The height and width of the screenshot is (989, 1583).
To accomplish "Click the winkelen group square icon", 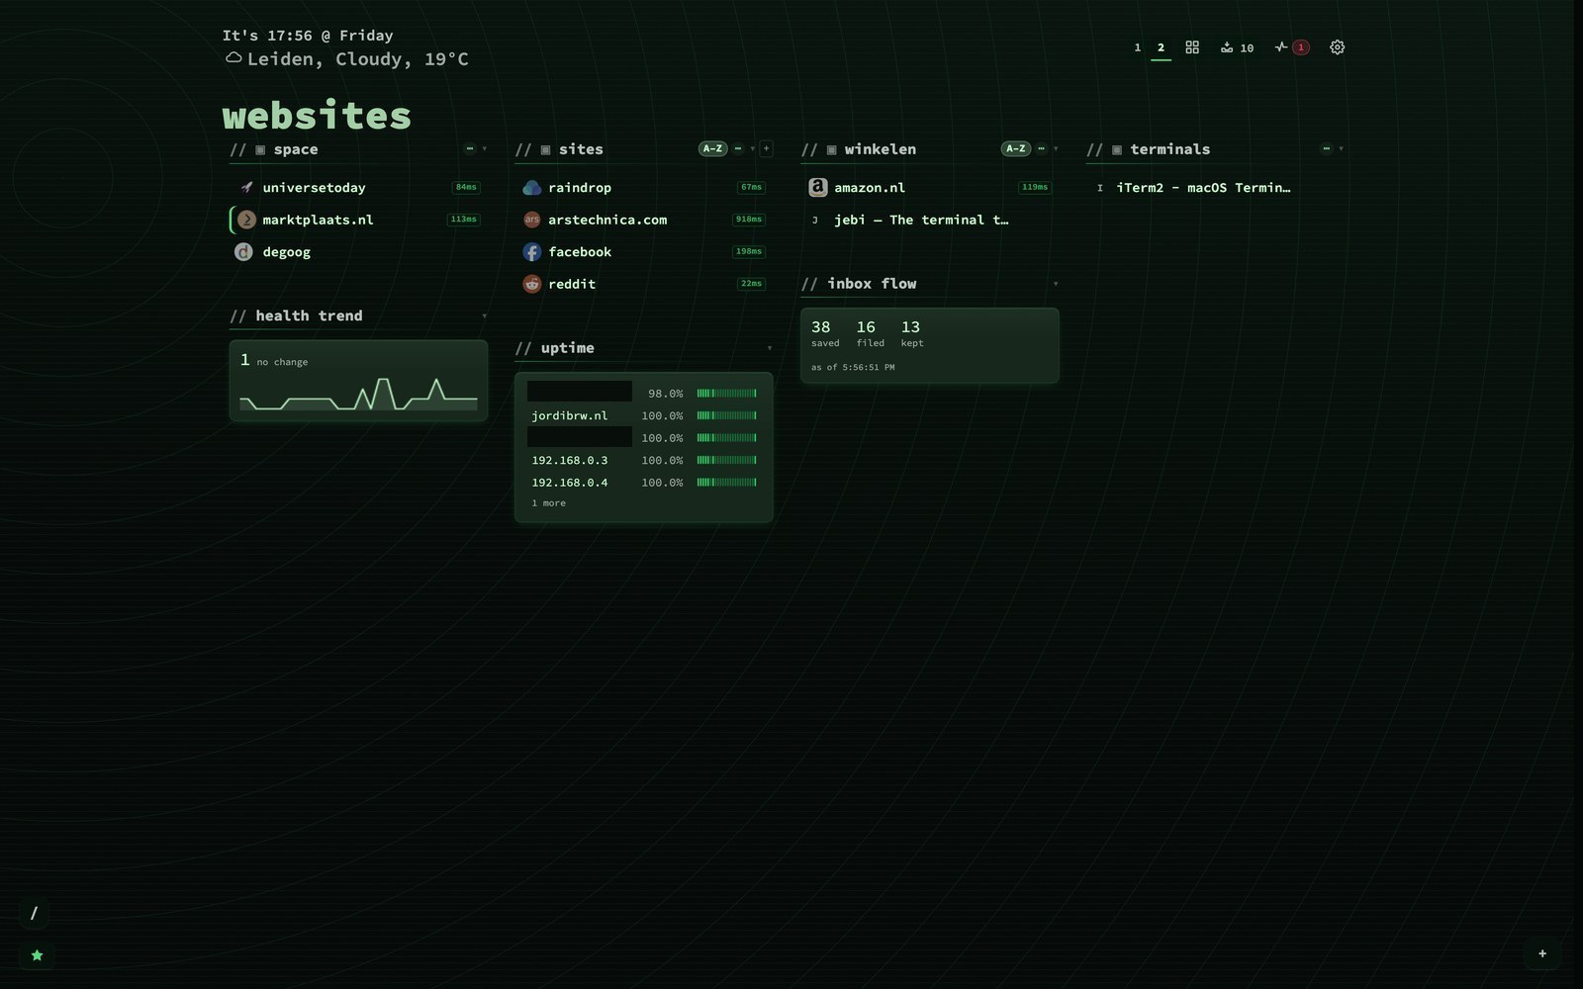I will [831, 150].
